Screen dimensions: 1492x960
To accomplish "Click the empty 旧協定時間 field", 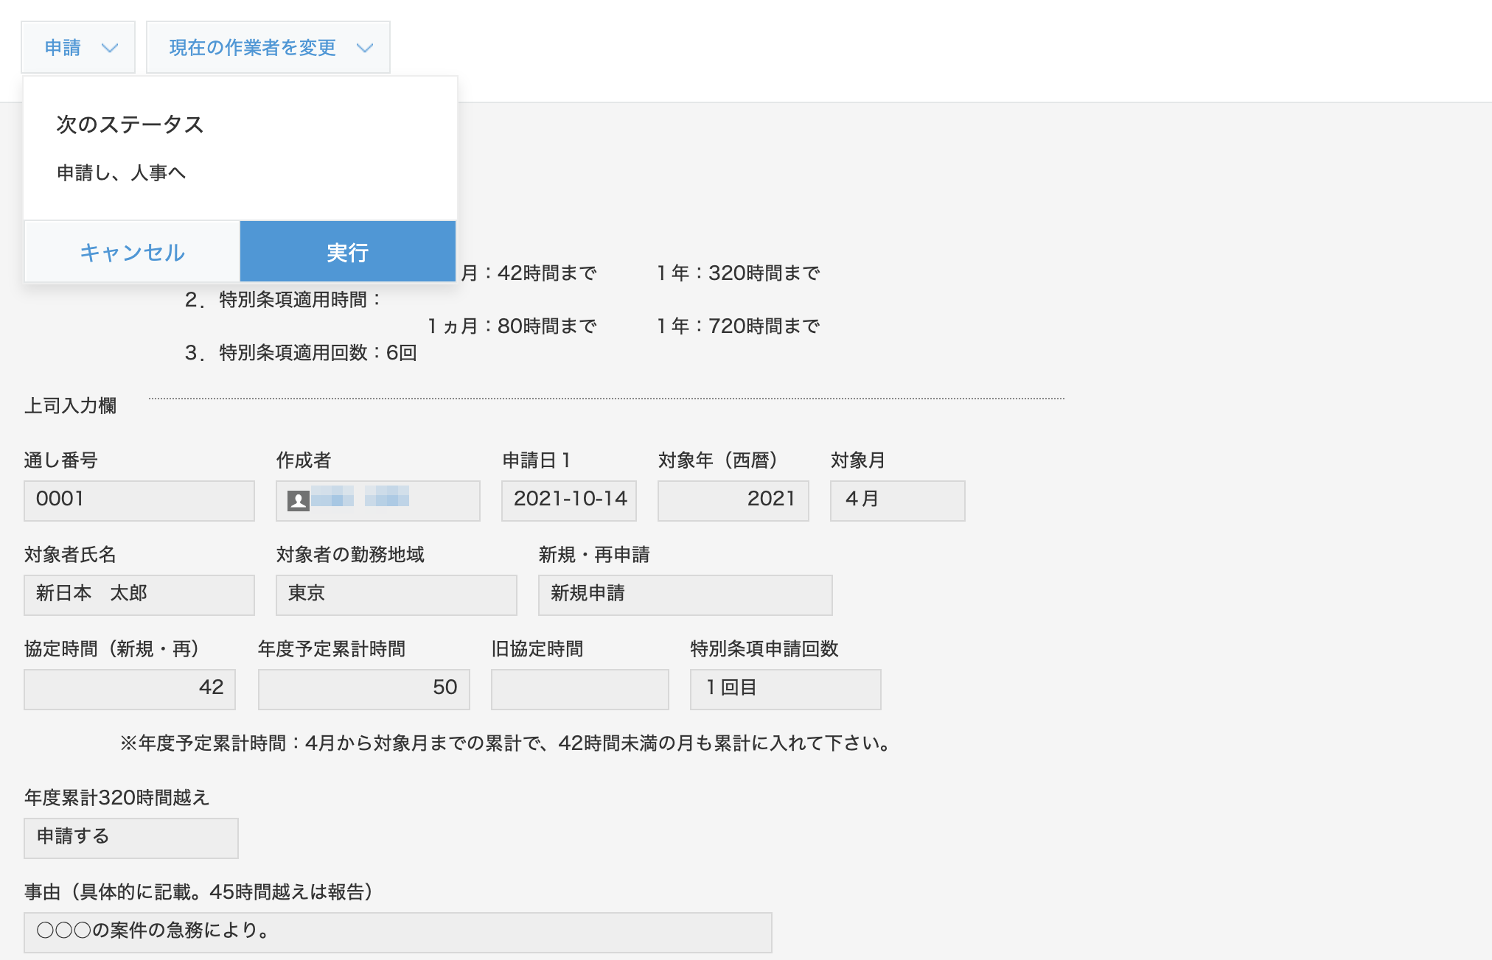I will coord(580,690).
